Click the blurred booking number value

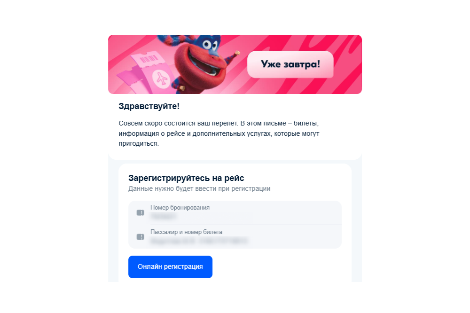point(164,216)
